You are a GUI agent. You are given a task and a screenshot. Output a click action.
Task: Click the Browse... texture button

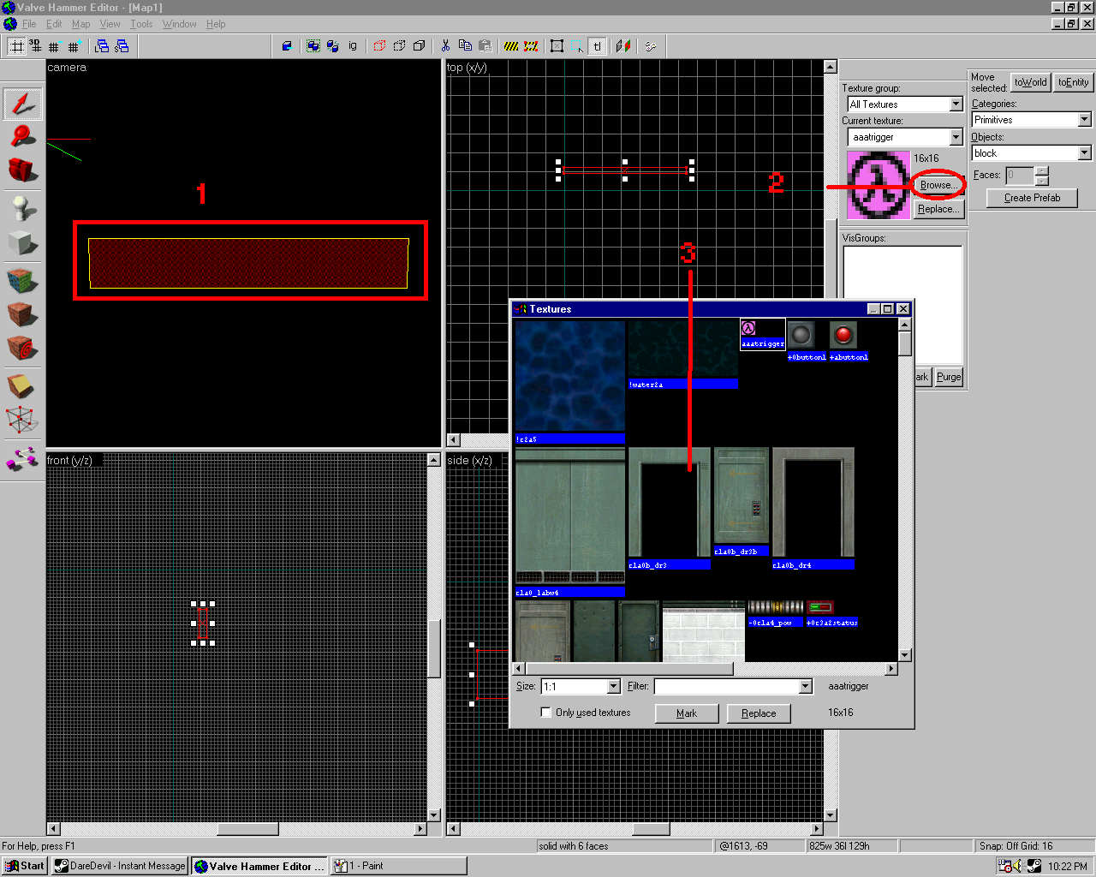point(938,185)
